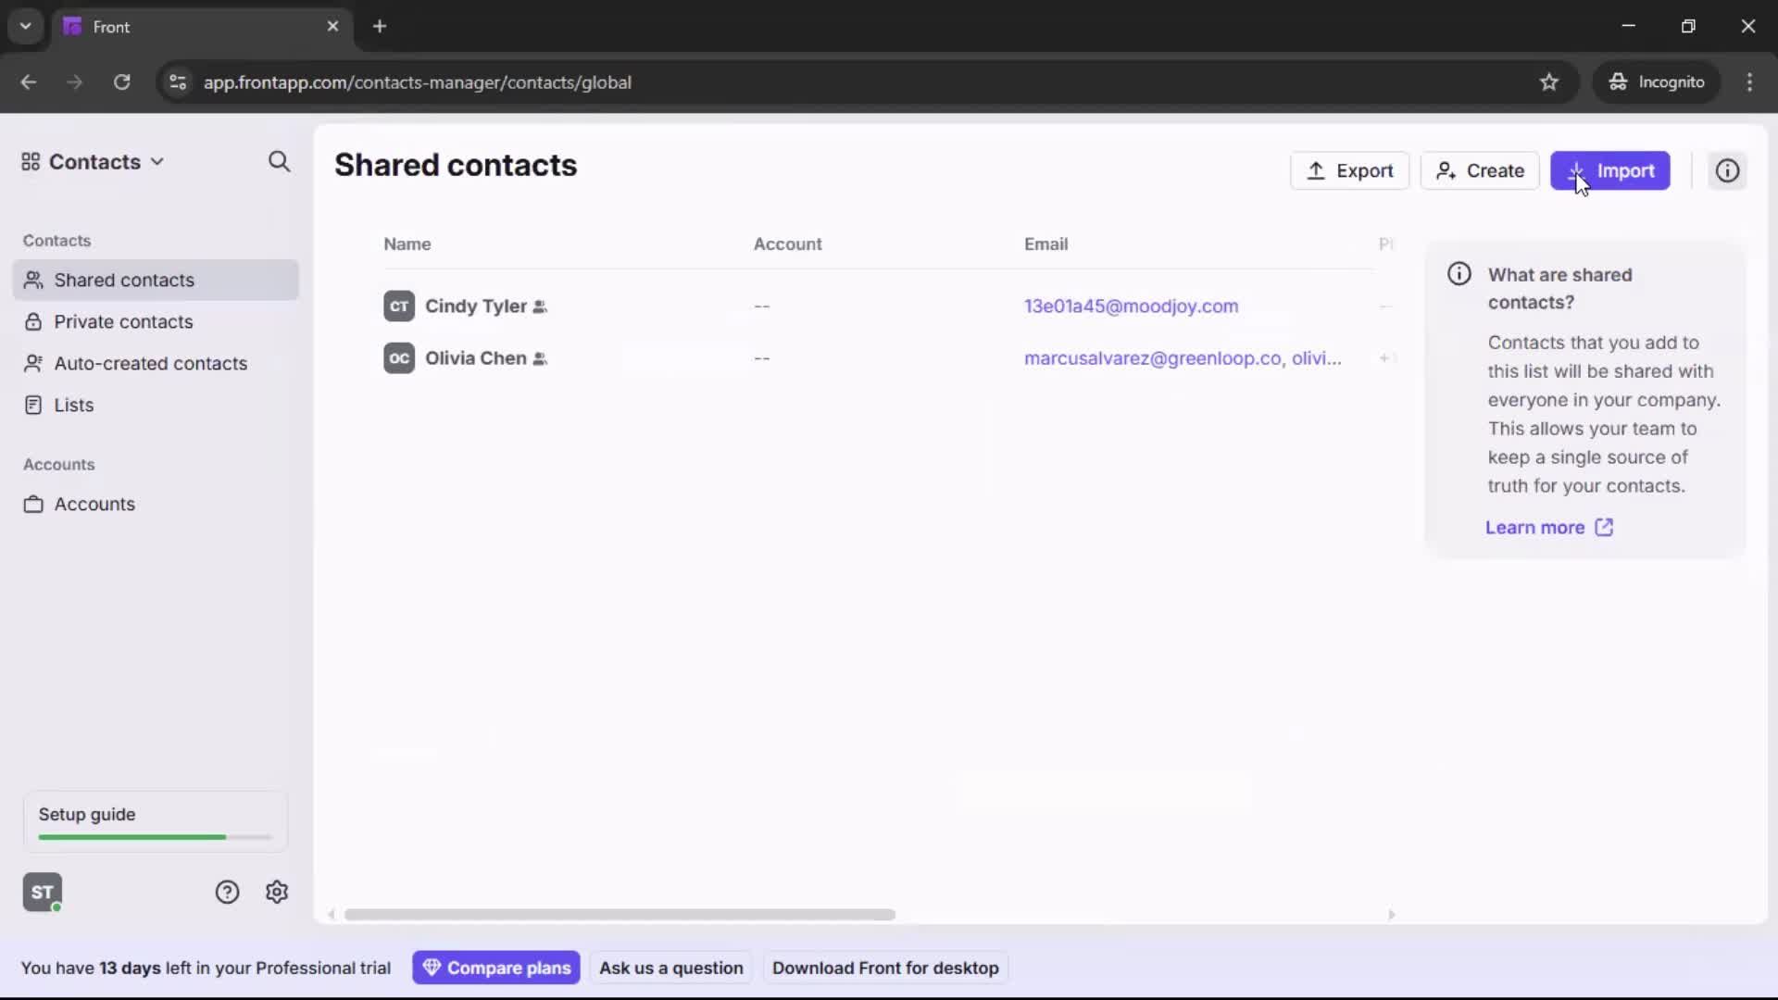The image size is (1778, 1000).
Task: Click the ST user avatar
Action: (42, 892)
